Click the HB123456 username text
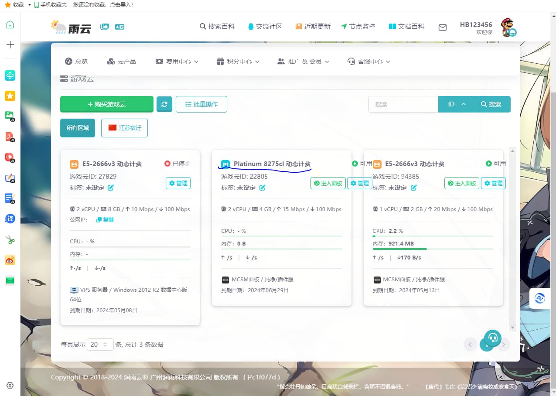The height and width of the screenshot is (396, 556). (476, 25)
